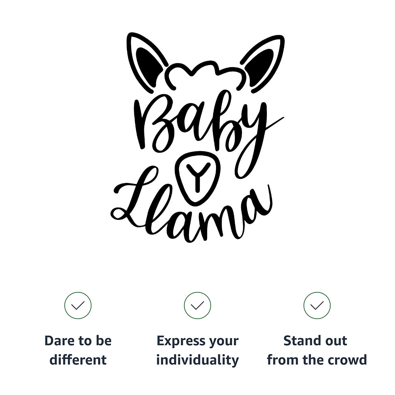The height and width of the screenshot is (395, 395).
Task: Click the black inner fill of left ear
Action: (149, 64)
